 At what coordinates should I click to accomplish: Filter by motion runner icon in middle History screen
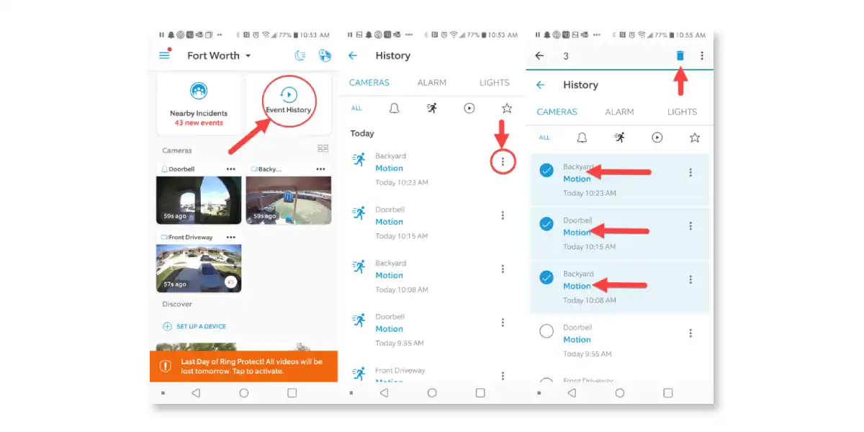click(x=431, y=108)
